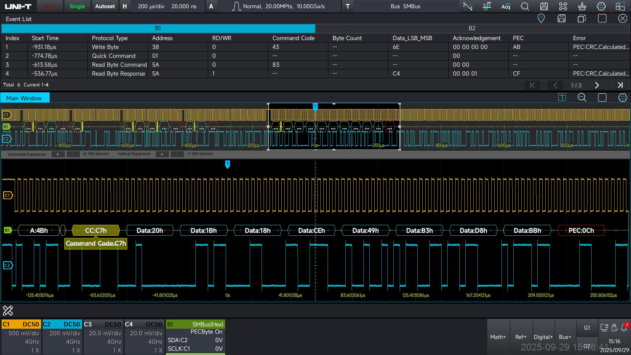Open the Main Window settings gear
The image size is (631, 355).
622,97
